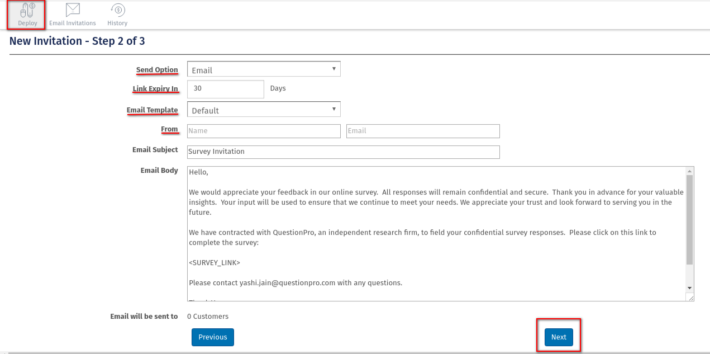
Task: Click the From Email input field
Action: click(422, 131)
